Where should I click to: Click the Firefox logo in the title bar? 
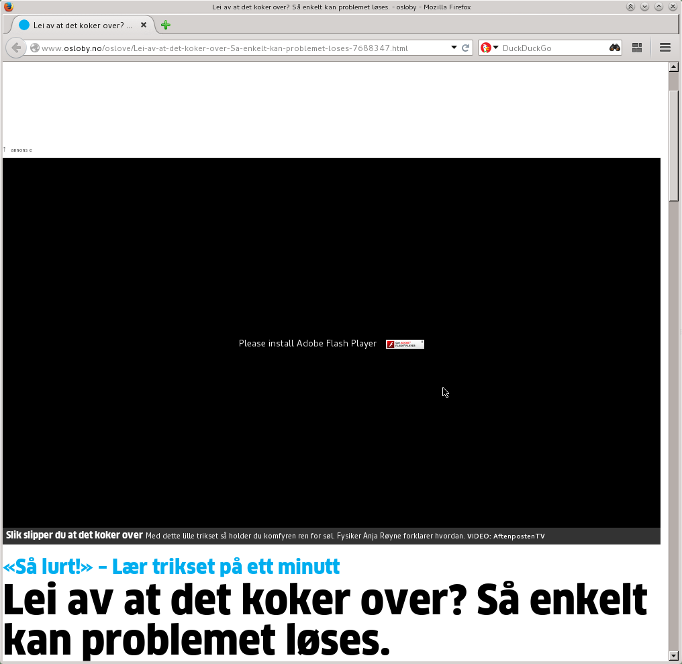tap(8, 7)
